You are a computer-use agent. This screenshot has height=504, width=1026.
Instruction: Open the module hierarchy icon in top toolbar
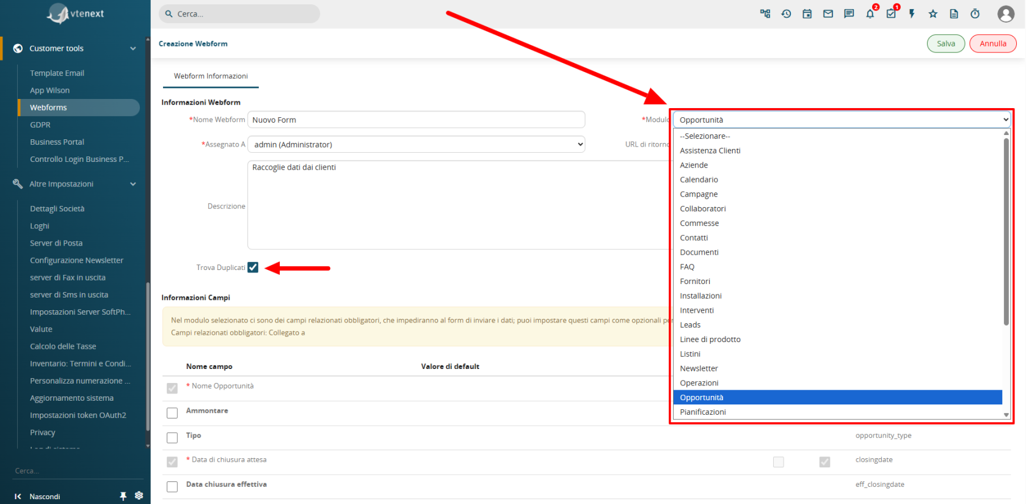pyautogui.click(x=765, y=13)
